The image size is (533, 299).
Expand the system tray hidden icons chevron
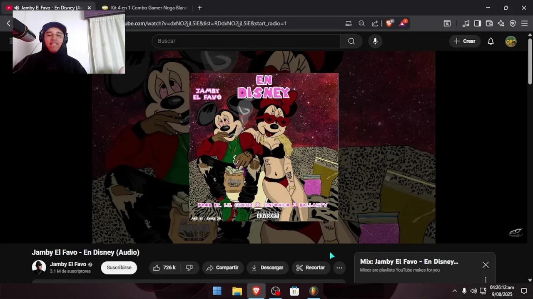[454, 291]
